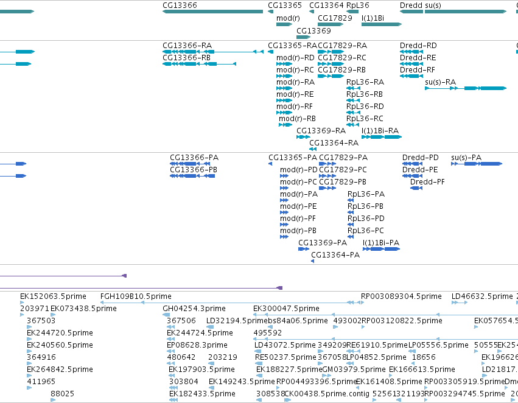
Task: Select the l(1)1Bi gene label
Action: (x=373, y=18)
